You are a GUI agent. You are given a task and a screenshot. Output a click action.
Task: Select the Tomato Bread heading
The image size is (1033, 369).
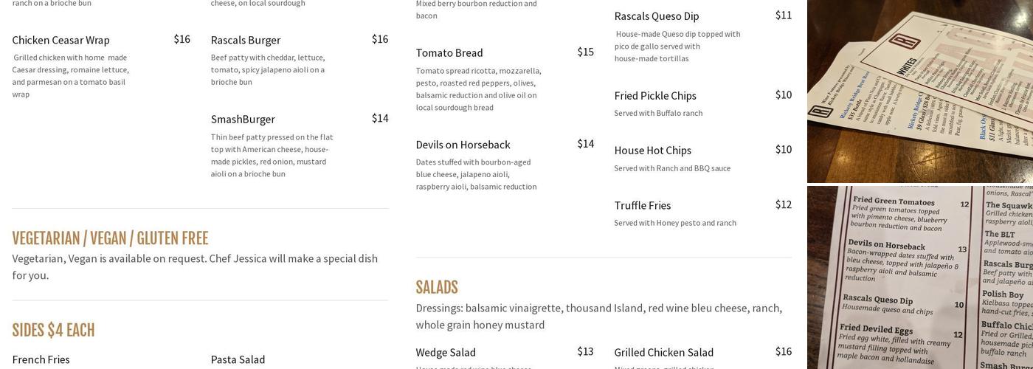click(x=449, y=52)
